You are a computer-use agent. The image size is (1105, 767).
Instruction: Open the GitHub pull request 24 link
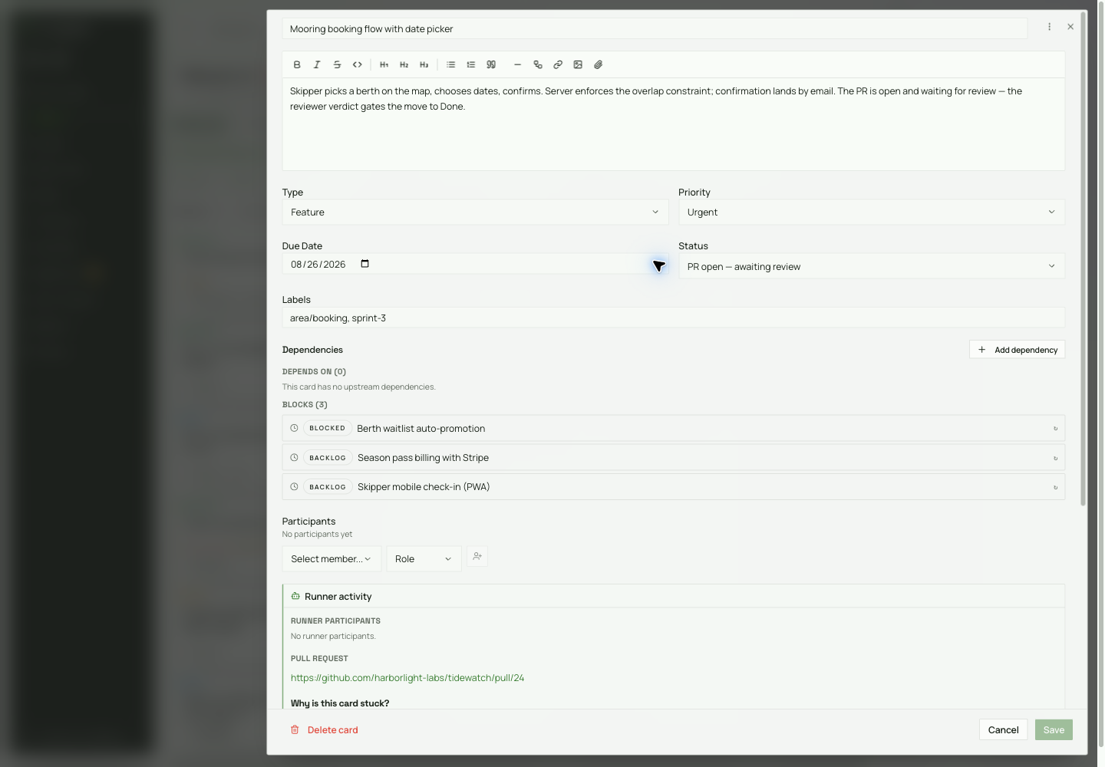pyautogui.click(x=407, y=678)
